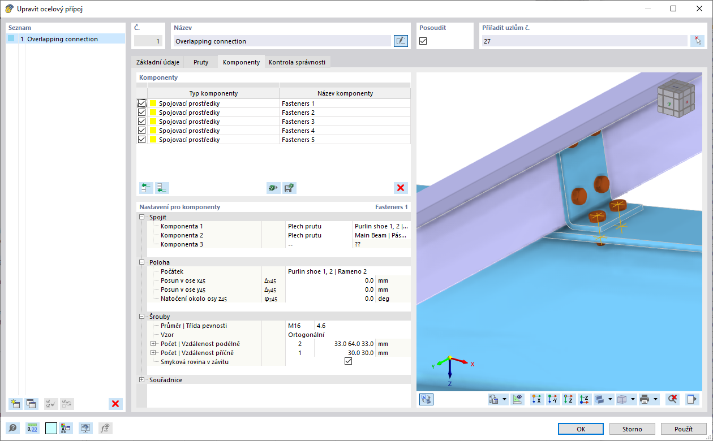Expand the Souřadnice section

[x=141, y=380]
